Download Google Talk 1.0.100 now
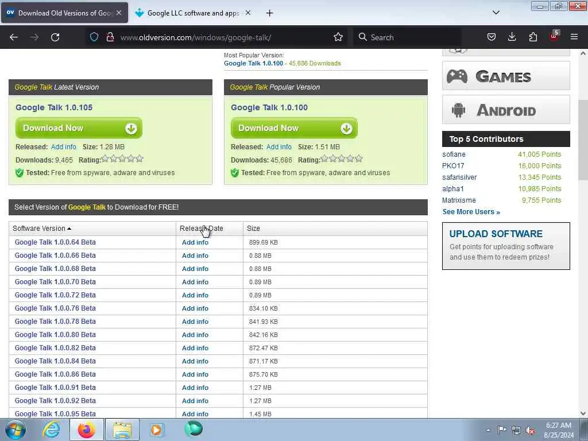 pos(294,128)
